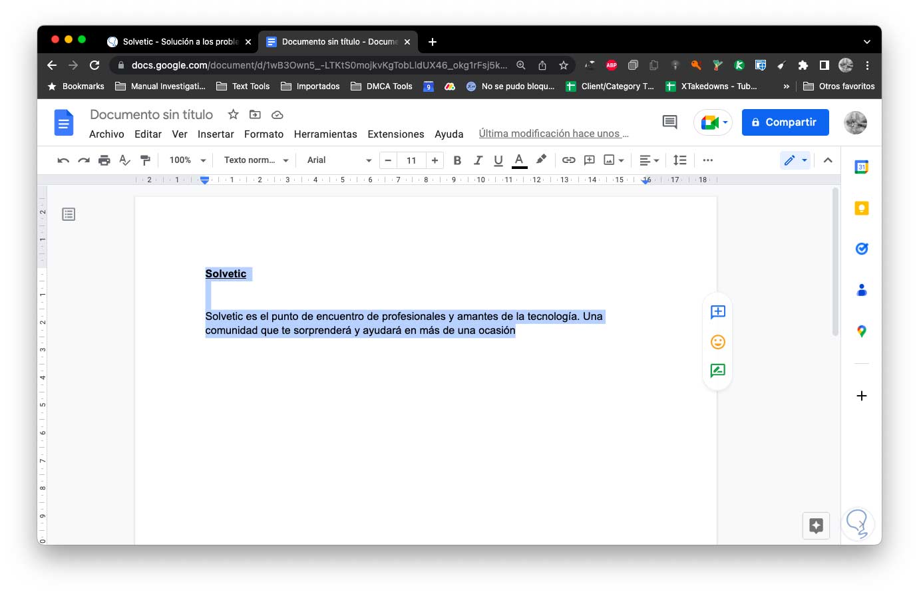The width and height of the screenshot is (919, 594).
Task: Open Contacts in the side panel
Action: 862,290
